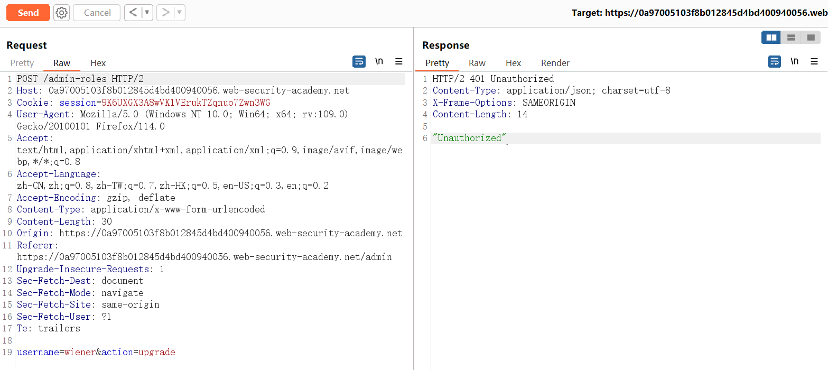Go forward to the next request
The height and width of the screenshot is (370, 828).
(x=165, y=13)
